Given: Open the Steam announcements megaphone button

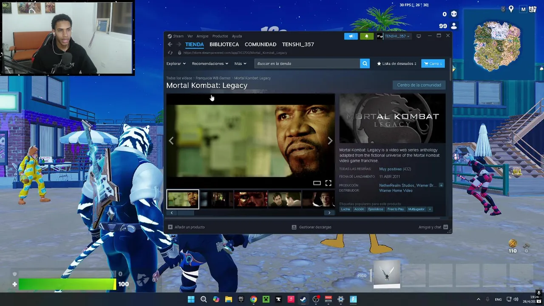Looking at the screenshot, I should [351, 36].
